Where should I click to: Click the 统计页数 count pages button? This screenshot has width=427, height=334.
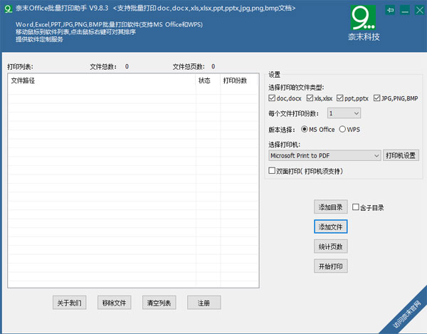(x=331, y=246)
